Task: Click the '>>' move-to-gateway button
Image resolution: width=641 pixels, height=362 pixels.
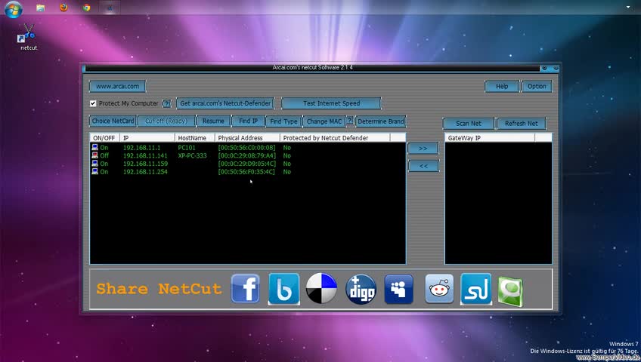Action: pyautogui.click(x=423, y=149)
